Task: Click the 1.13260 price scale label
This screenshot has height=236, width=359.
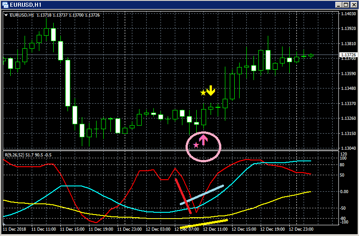Action: coord(348,118)
